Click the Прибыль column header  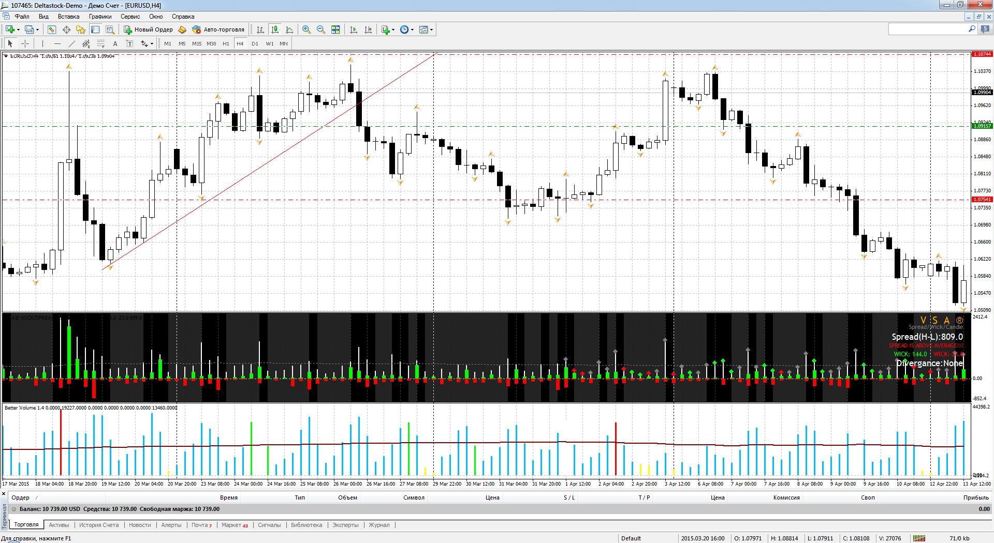pos(976,497)
